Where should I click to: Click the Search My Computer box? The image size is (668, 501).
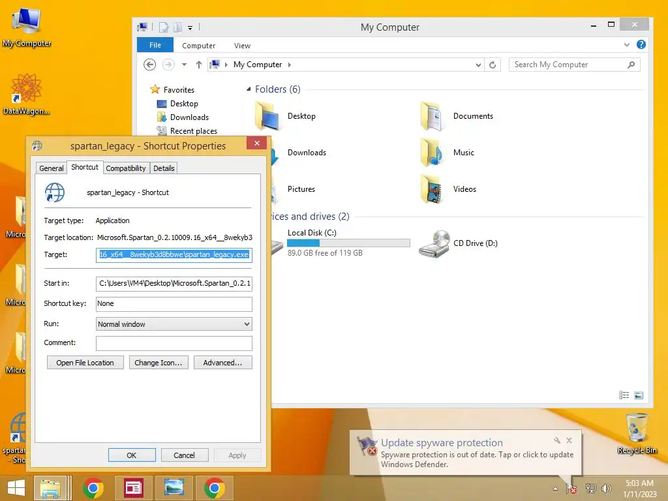[574, 65]
